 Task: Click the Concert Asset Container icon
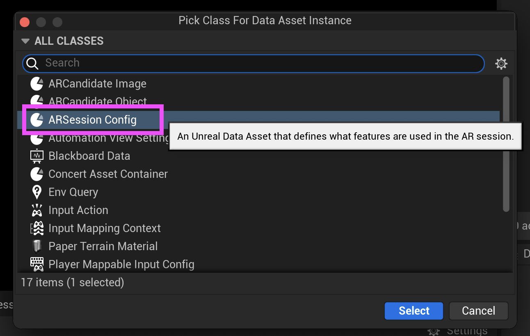click(37, 174)
